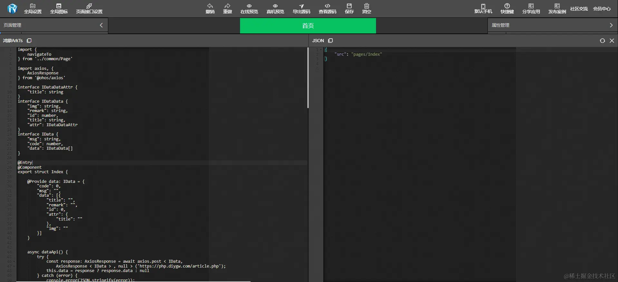
Task: Click the AxiosResponse import line
Action: (x=43, y=73)
